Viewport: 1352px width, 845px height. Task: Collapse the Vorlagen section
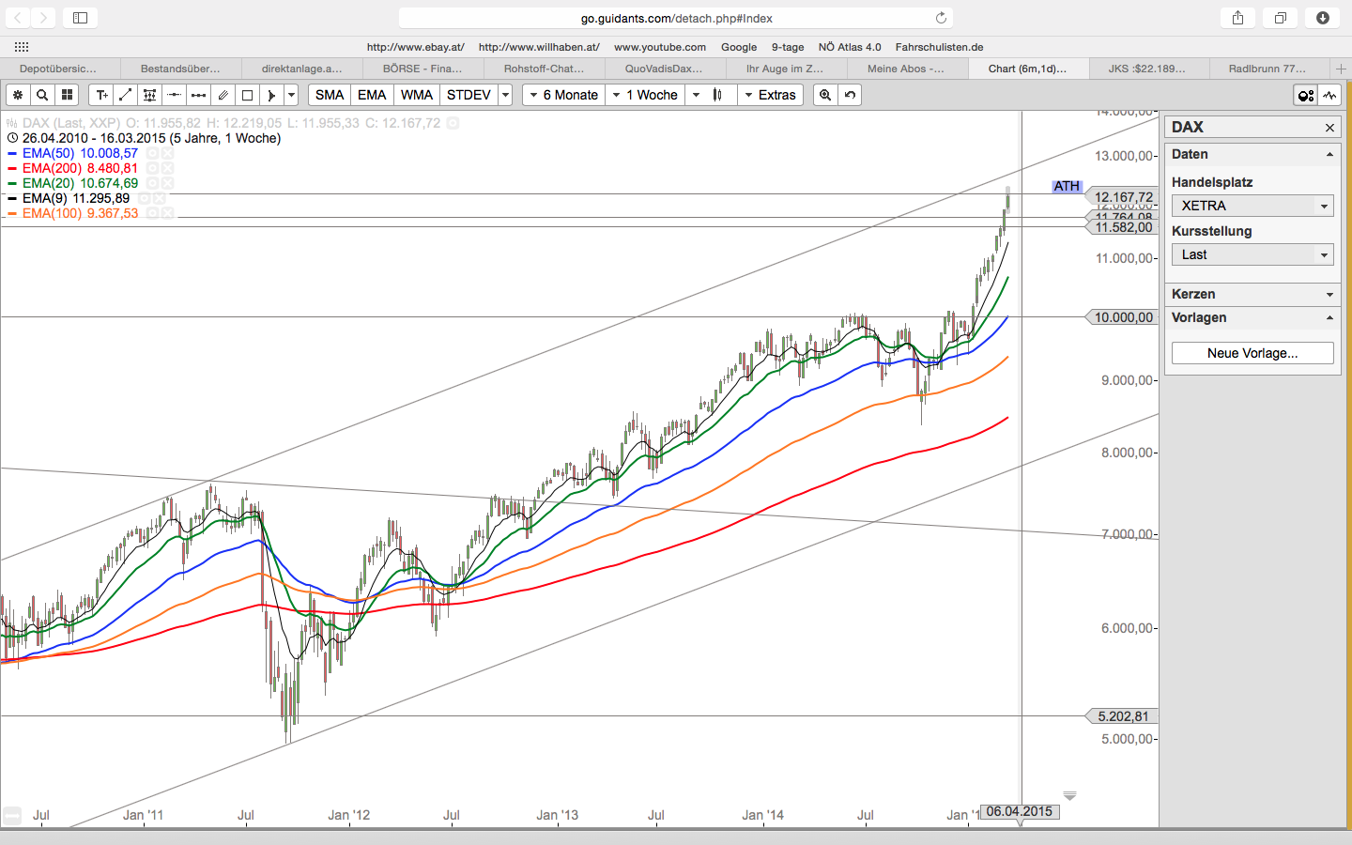pos(1252,317)
